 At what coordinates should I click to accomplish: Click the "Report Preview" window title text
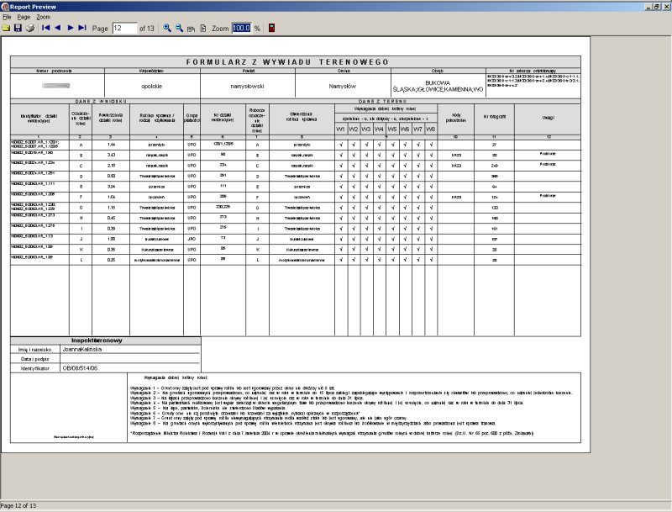tap(33, 7)
